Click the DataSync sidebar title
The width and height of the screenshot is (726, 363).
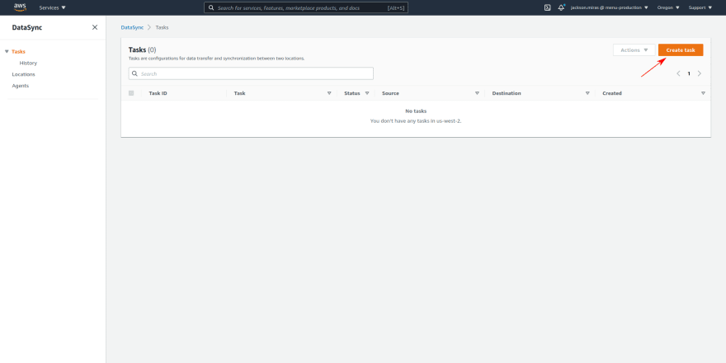tap(27, 27)
